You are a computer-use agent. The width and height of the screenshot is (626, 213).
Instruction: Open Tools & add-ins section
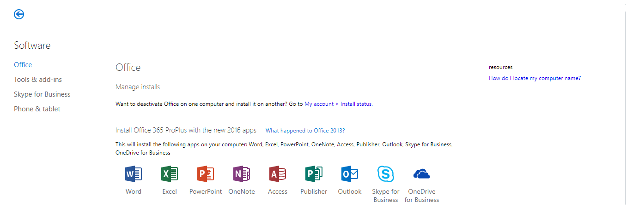38,80
